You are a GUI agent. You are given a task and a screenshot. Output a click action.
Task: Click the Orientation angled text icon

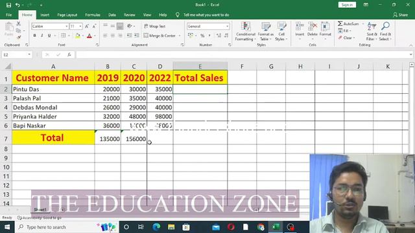130,26
